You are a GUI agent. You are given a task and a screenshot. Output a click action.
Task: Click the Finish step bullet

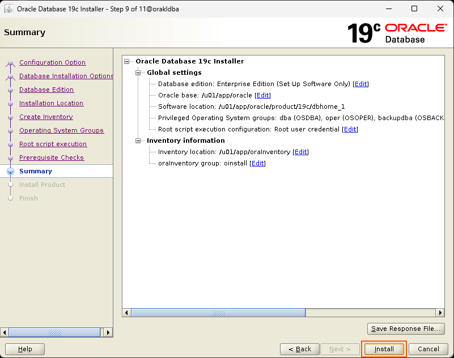click(x=10, y=198)
